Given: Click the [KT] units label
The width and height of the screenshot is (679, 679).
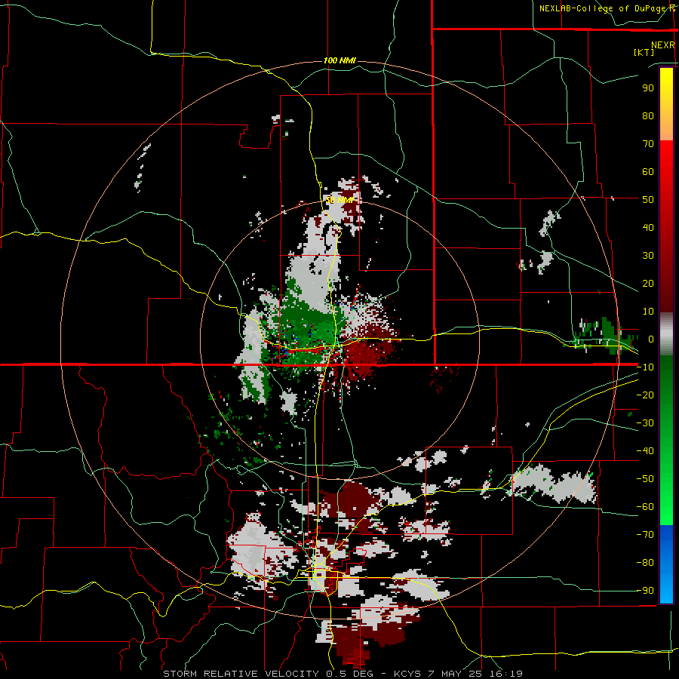Looking at the screenshot, I should pos(644,52).
